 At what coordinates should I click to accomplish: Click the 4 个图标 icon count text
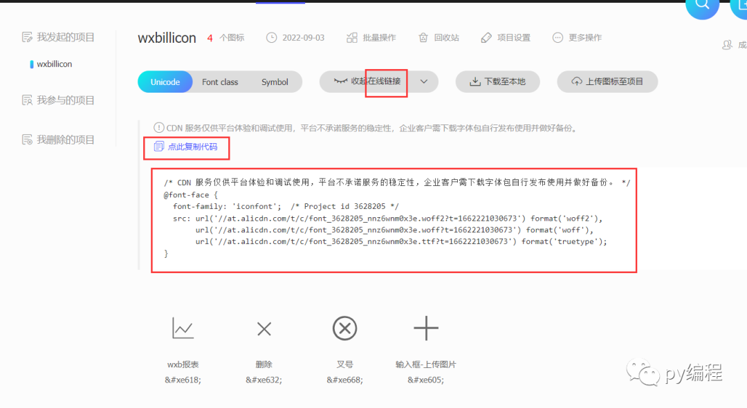(x=225, y=37)
